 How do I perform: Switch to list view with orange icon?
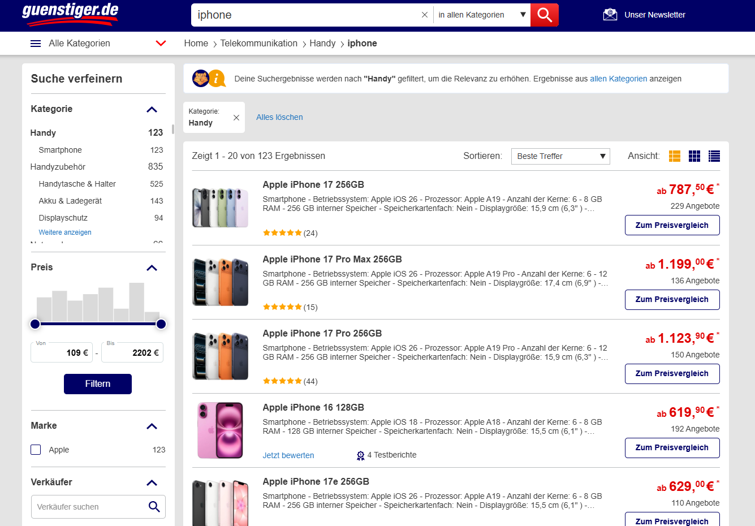tap(675, 156)
